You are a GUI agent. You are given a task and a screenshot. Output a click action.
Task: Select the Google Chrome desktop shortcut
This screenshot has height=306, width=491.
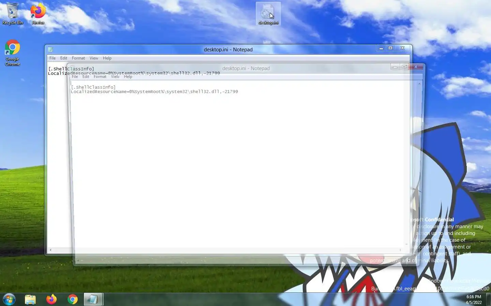coord(13,53)
